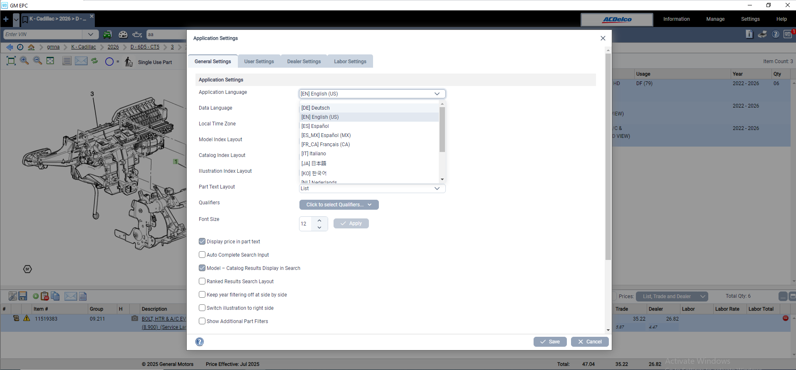Open the K - Cadillac breadcrumb link
The width and height of the screenshot is (796, 370).
[84, 47]
